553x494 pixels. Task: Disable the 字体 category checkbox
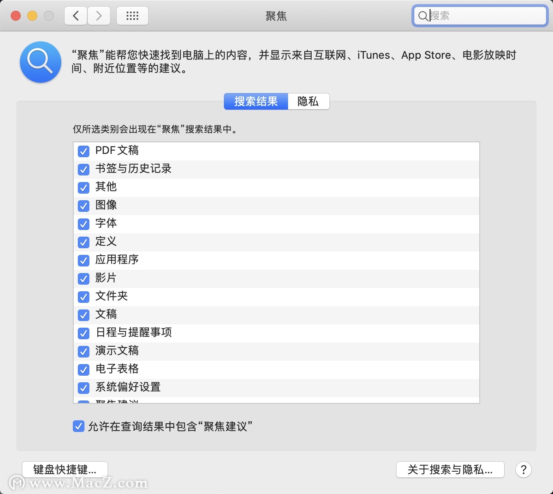tap(84, 224)
